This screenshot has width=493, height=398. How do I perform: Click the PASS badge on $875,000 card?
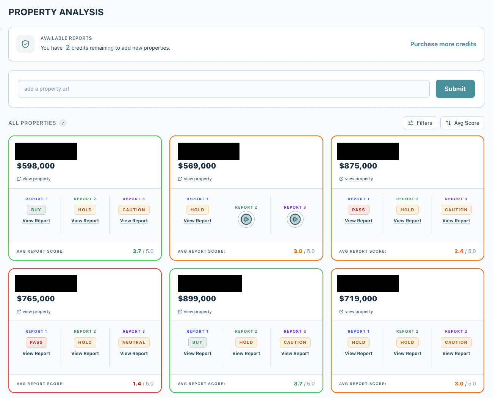(358, 210)
